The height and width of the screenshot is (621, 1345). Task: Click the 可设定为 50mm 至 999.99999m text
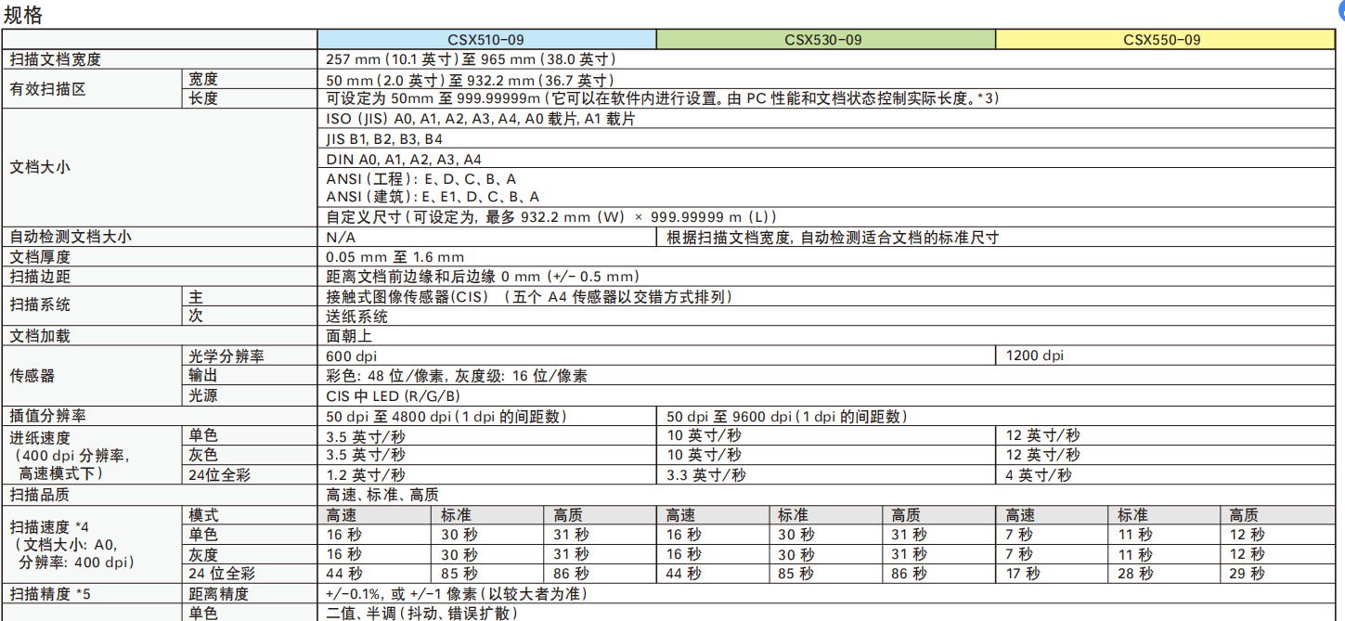coord(663,98)
